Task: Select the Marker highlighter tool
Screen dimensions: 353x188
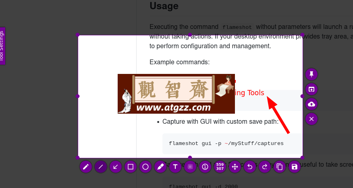Action: (160, 167)
